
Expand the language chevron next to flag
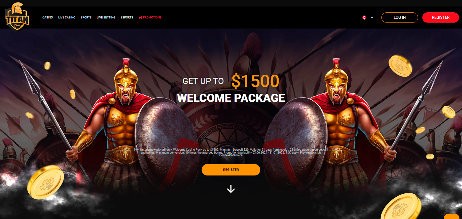coord(372,18)
